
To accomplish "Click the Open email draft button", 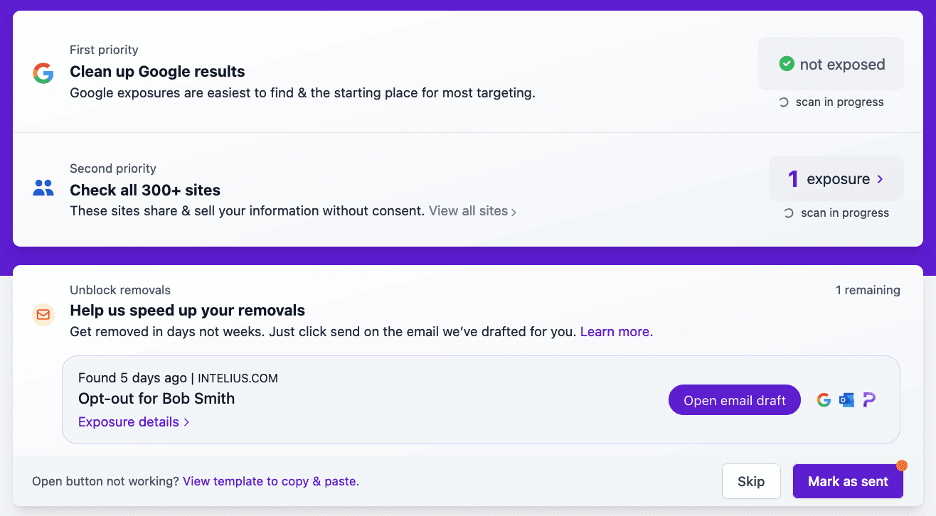I will point(735,400).
